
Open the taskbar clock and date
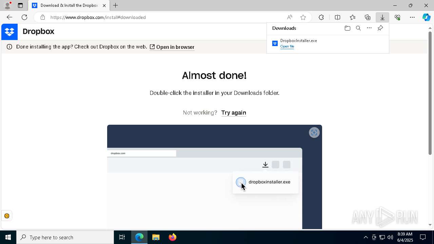click(x=405, y=237)
